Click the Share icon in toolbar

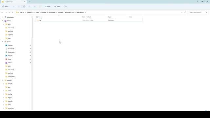(35, 7)
